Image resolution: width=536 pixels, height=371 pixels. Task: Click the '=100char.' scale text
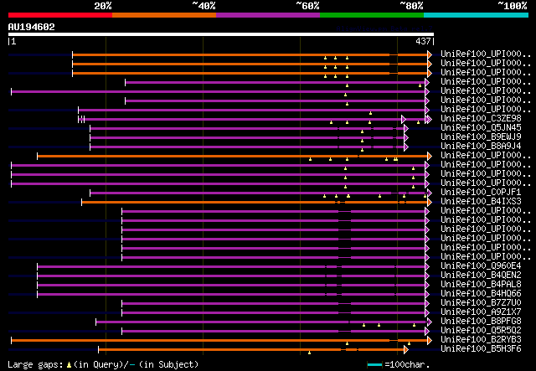tap(407, 364)
